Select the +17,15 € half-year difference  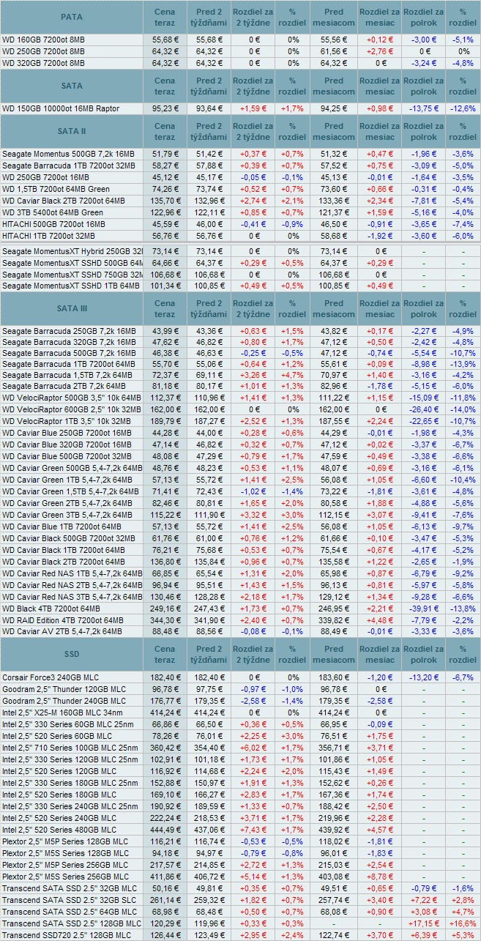[423, 923]
